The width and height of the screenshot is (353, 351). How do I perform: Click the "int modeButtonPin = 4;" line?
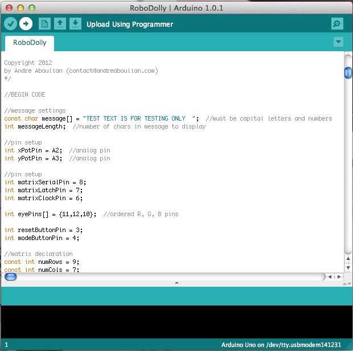click(42, 238)
